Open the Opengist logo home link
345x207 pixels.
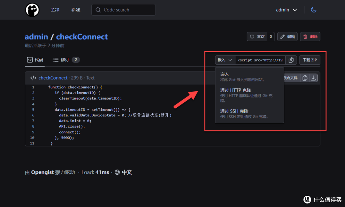click(x=32, y=10)
